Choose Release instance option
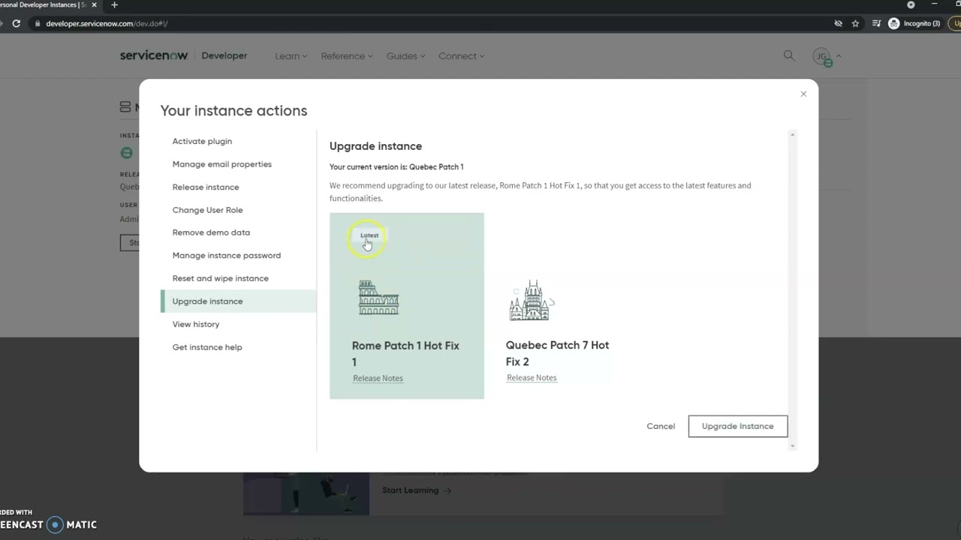 point(205,187)
